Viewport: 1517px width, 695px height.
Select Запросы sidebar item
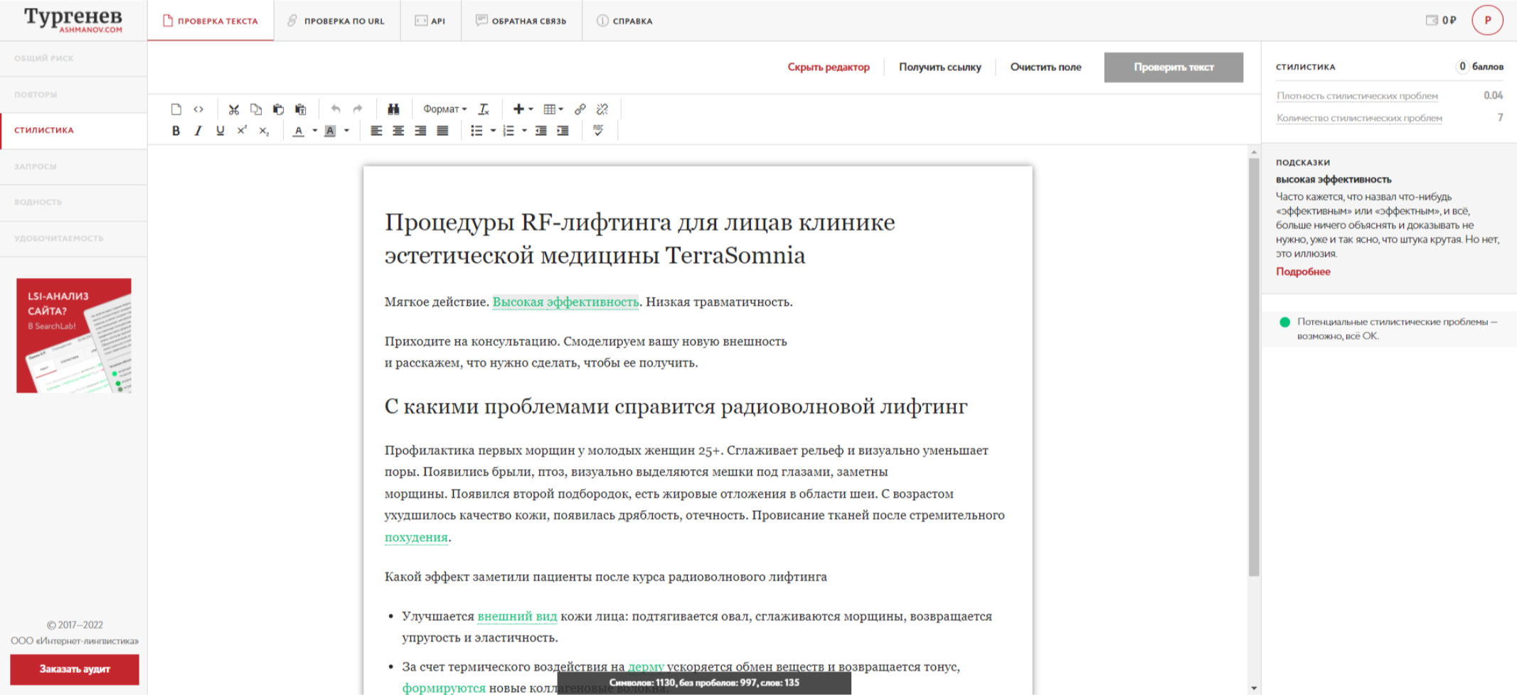(74, 166)
